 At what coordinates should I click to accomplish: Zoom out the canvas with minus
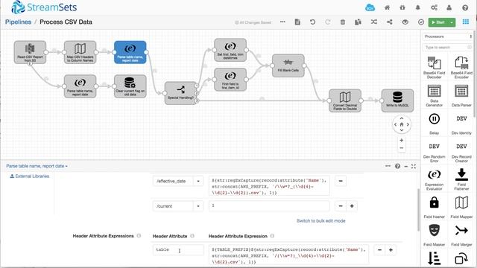pos(402,148)
